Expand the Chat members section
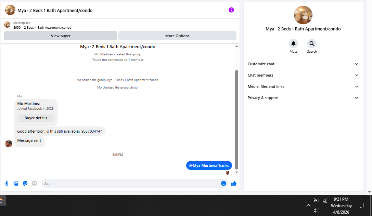The height and width of the screenshot is (216, 372). point(303,75)
